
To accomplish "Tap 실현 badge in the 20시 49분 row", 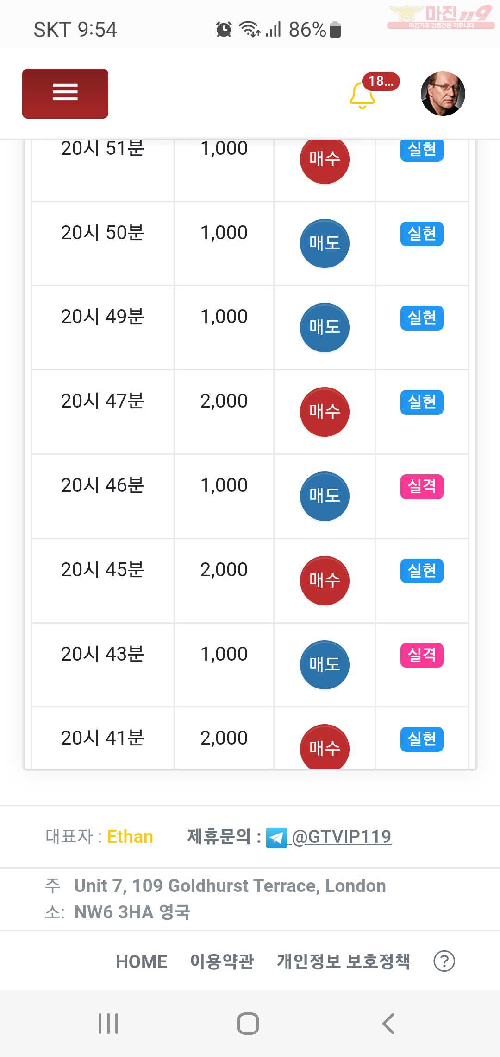I will pyautogui.click(x=422, y=318).
